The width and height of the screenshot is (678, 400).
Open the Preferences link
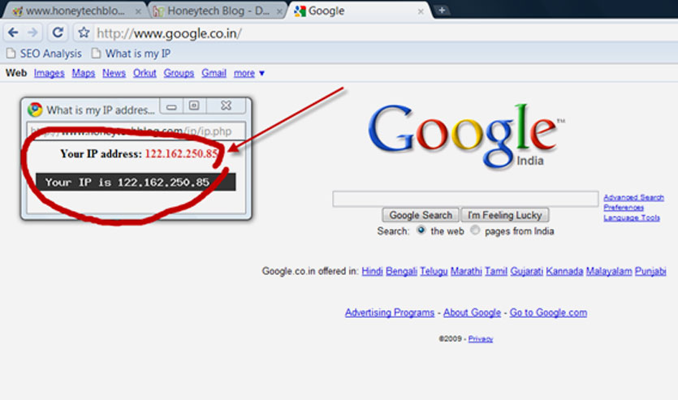(x=624, y=208)
